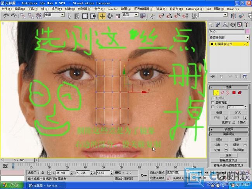The width and height of the screenshot is (252, 189).
Task: Click the 移除 remove vertex button
Action: tap(219, 140)
